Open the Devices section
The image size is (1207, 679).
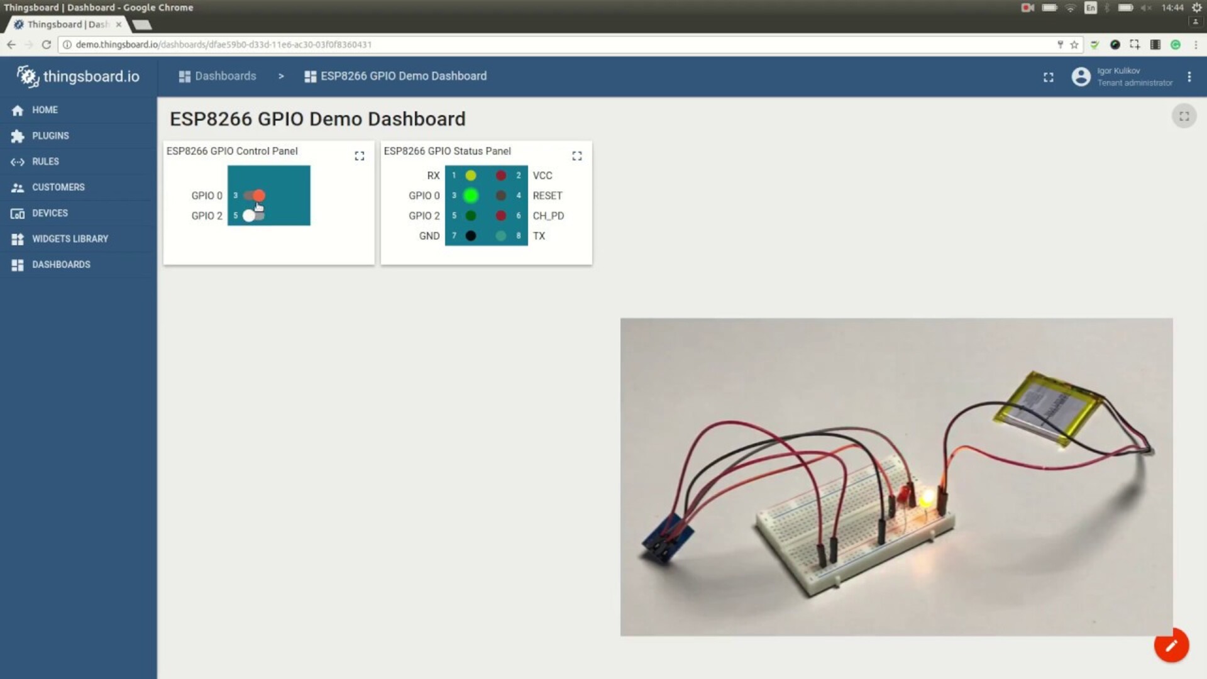[50, 213]
